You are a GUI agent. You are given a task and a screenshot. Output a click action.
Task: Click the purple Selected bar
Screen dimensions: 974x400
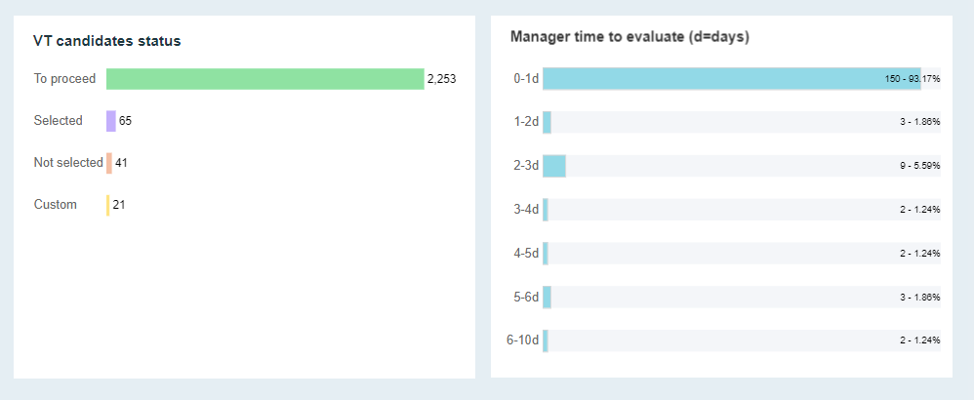coord(111,121)
